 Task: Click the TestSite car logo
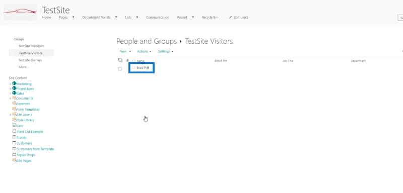coord(20,12)
